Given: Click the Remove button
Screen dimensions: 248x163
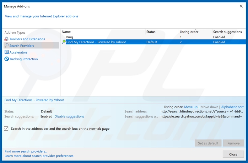Looking at the screenshot, I should pos(234,143).
